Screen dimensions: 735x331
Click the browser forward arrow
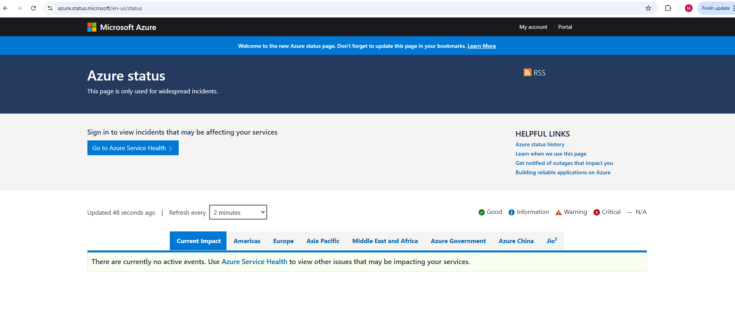point(19,8)
